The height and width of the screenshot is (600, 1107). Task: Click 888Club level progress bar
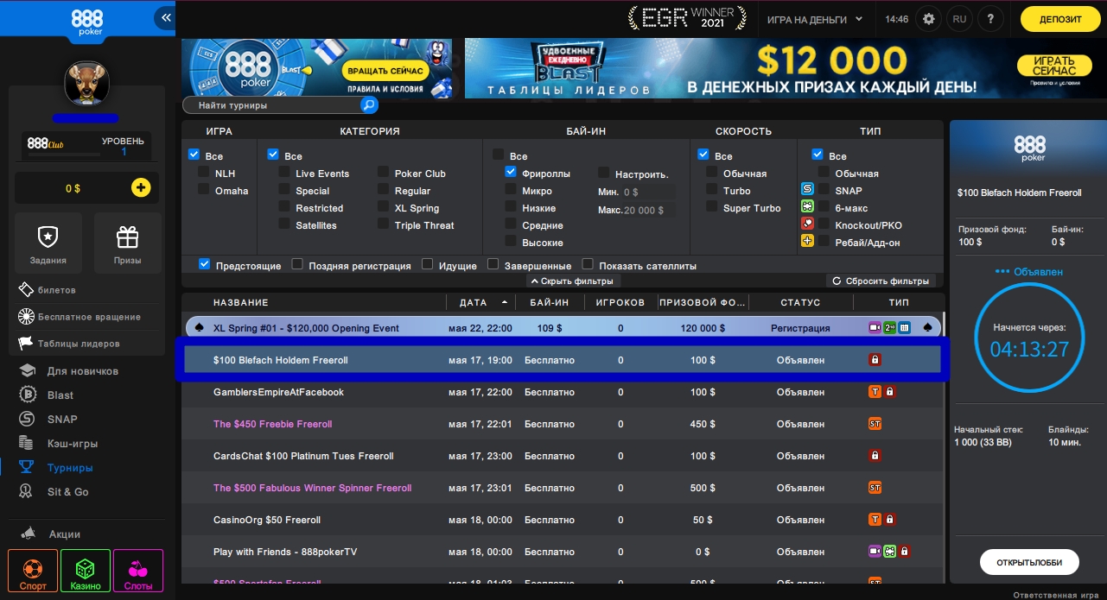[62, 155]
